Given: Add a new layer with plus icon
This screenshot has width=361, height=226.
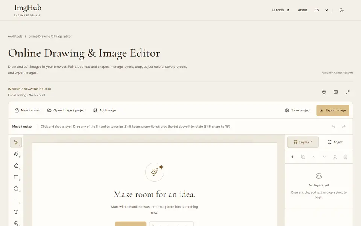Looking at the screenshot, I should (x=293, y=157).
